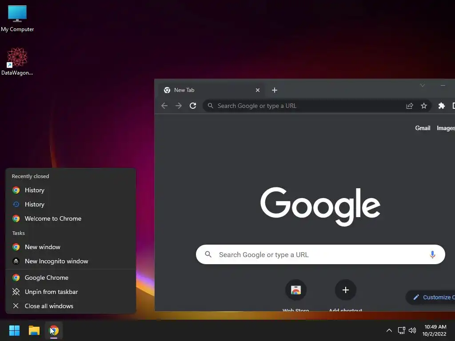
Task: Open network status in system tray
Action: pos(402,330)
